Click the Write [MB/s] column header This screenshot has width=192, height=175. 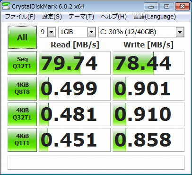pyautogui.click(x=148, y=45)
